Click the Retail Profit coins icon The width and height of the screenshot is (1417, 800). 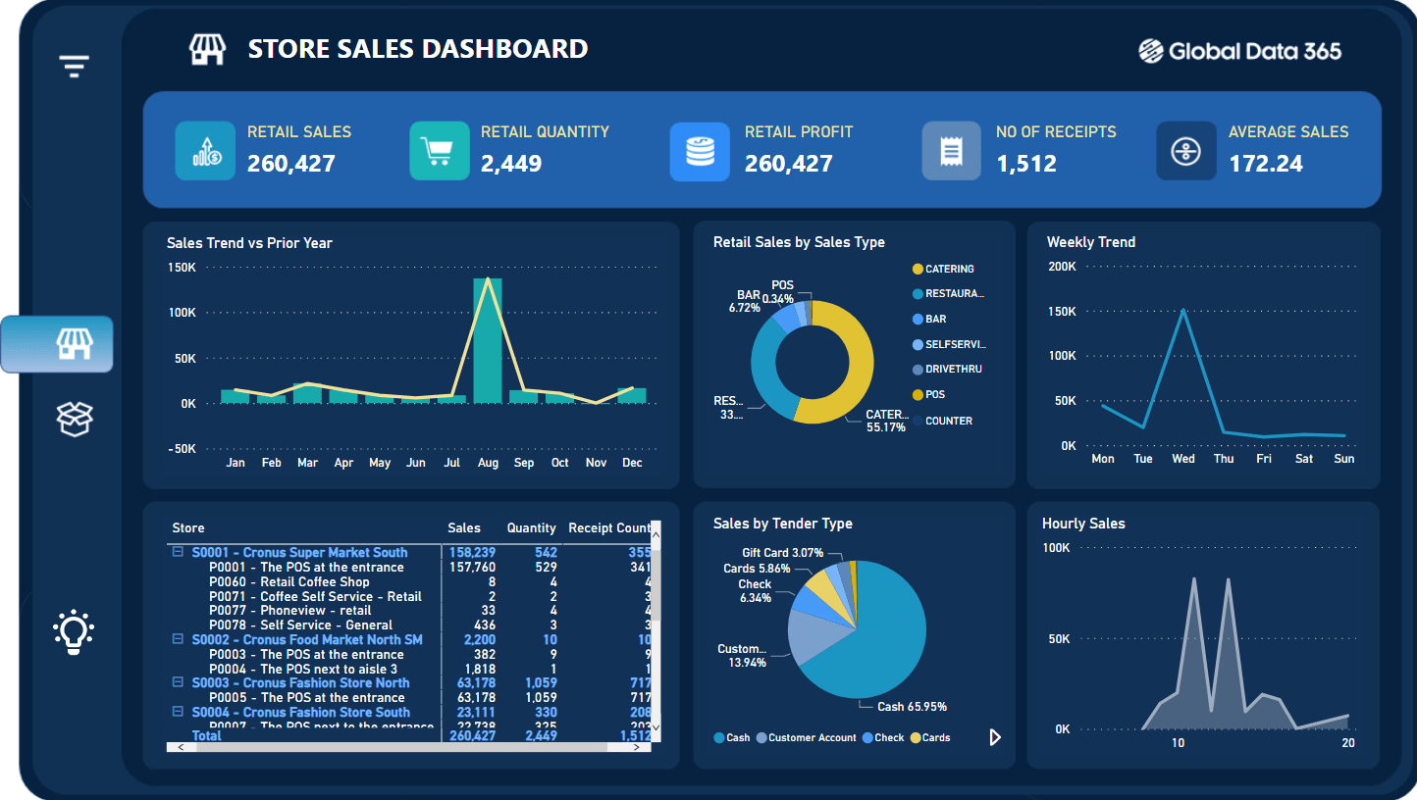click(x=700, y=152)
